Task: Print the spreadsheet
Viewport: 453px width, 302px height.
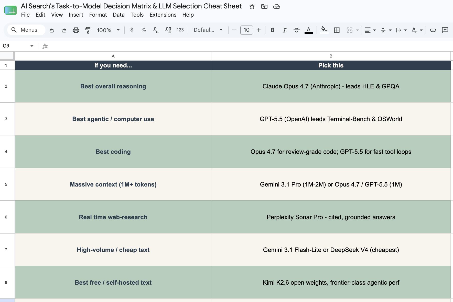Action: pos(76,30)
